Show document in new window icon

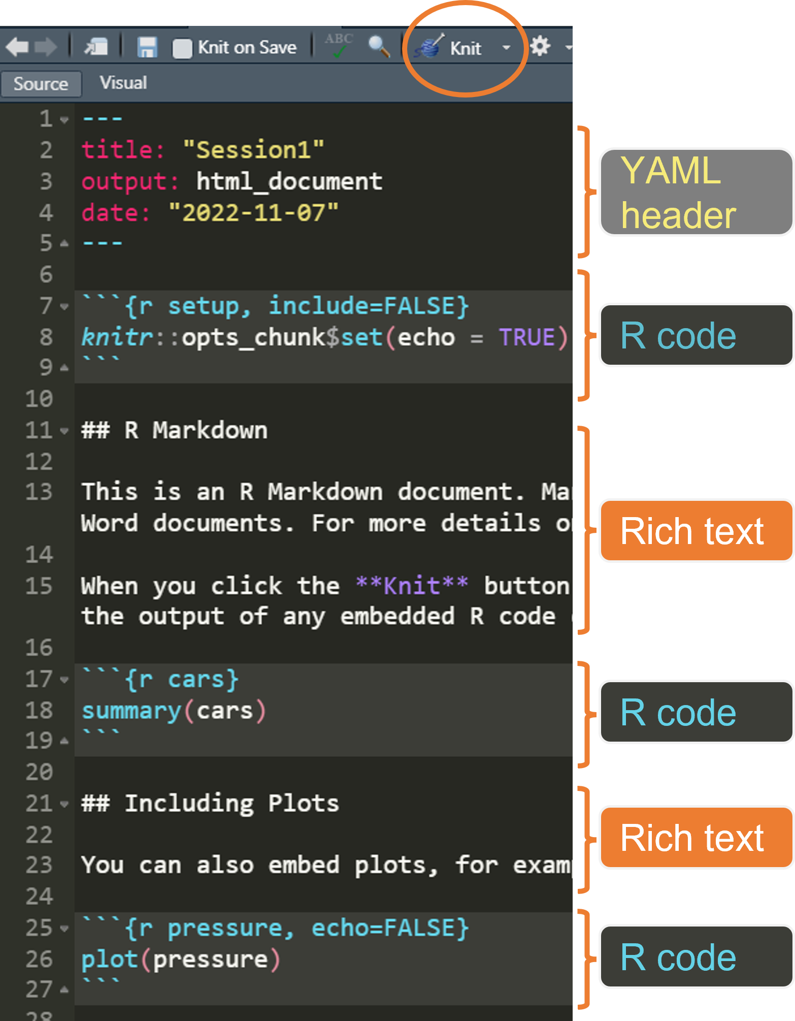coord(96,47)
